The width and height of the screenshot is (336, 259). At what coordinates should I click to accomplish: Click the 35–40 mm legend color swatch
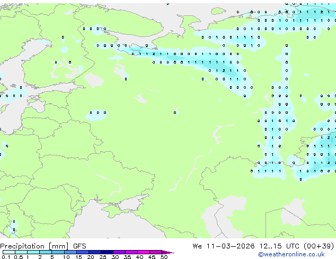(x=131, y=252)
